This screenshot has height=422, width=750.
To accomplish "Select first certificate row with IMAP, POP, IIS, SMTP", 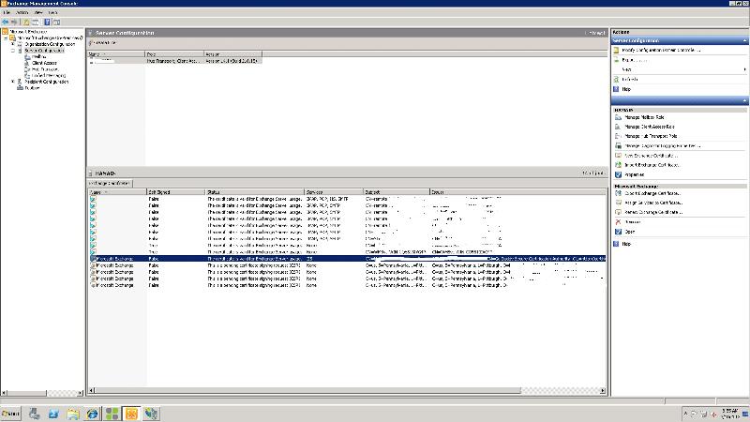I will click(347, 199).
